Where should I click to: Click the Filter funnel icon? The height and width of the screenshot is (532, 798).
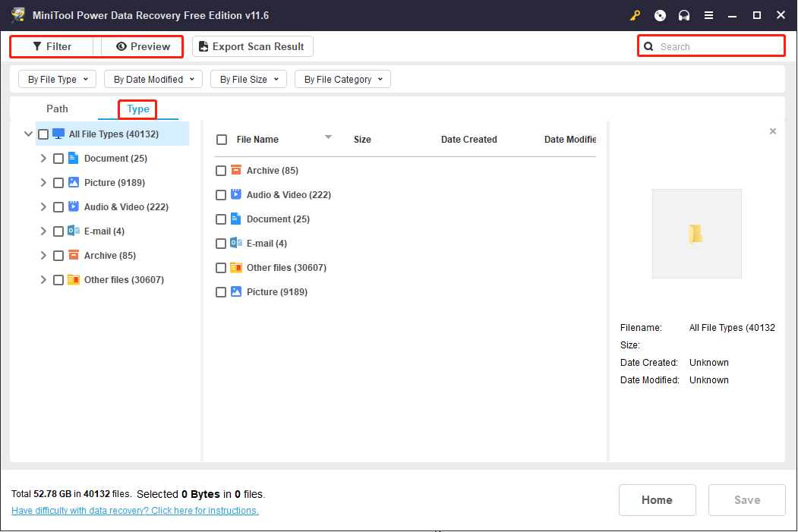(x=37, y=46)
